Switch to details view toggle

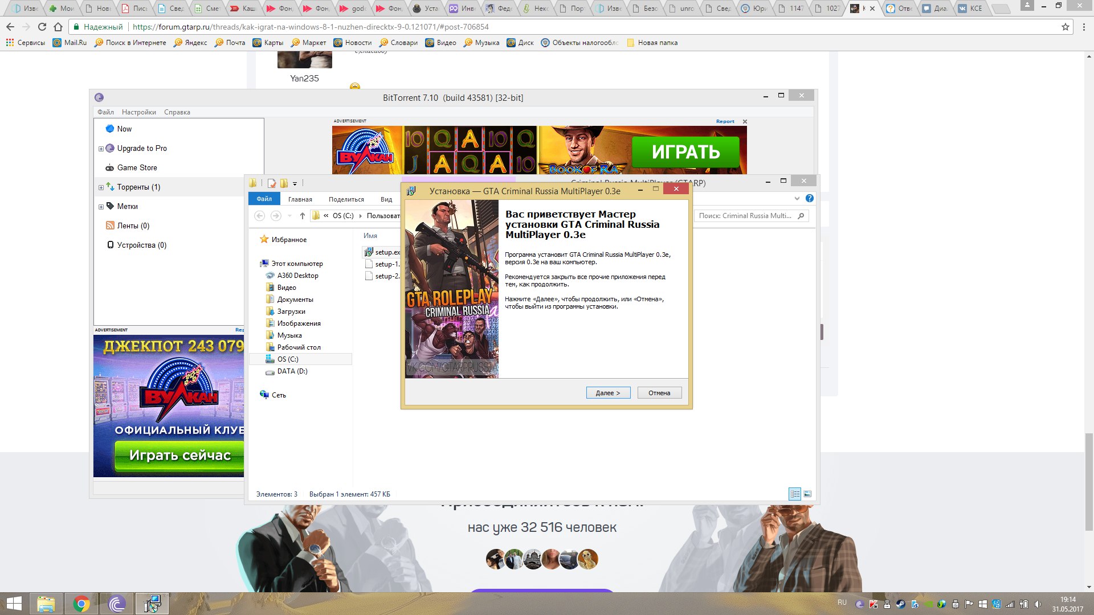(794, 494)
